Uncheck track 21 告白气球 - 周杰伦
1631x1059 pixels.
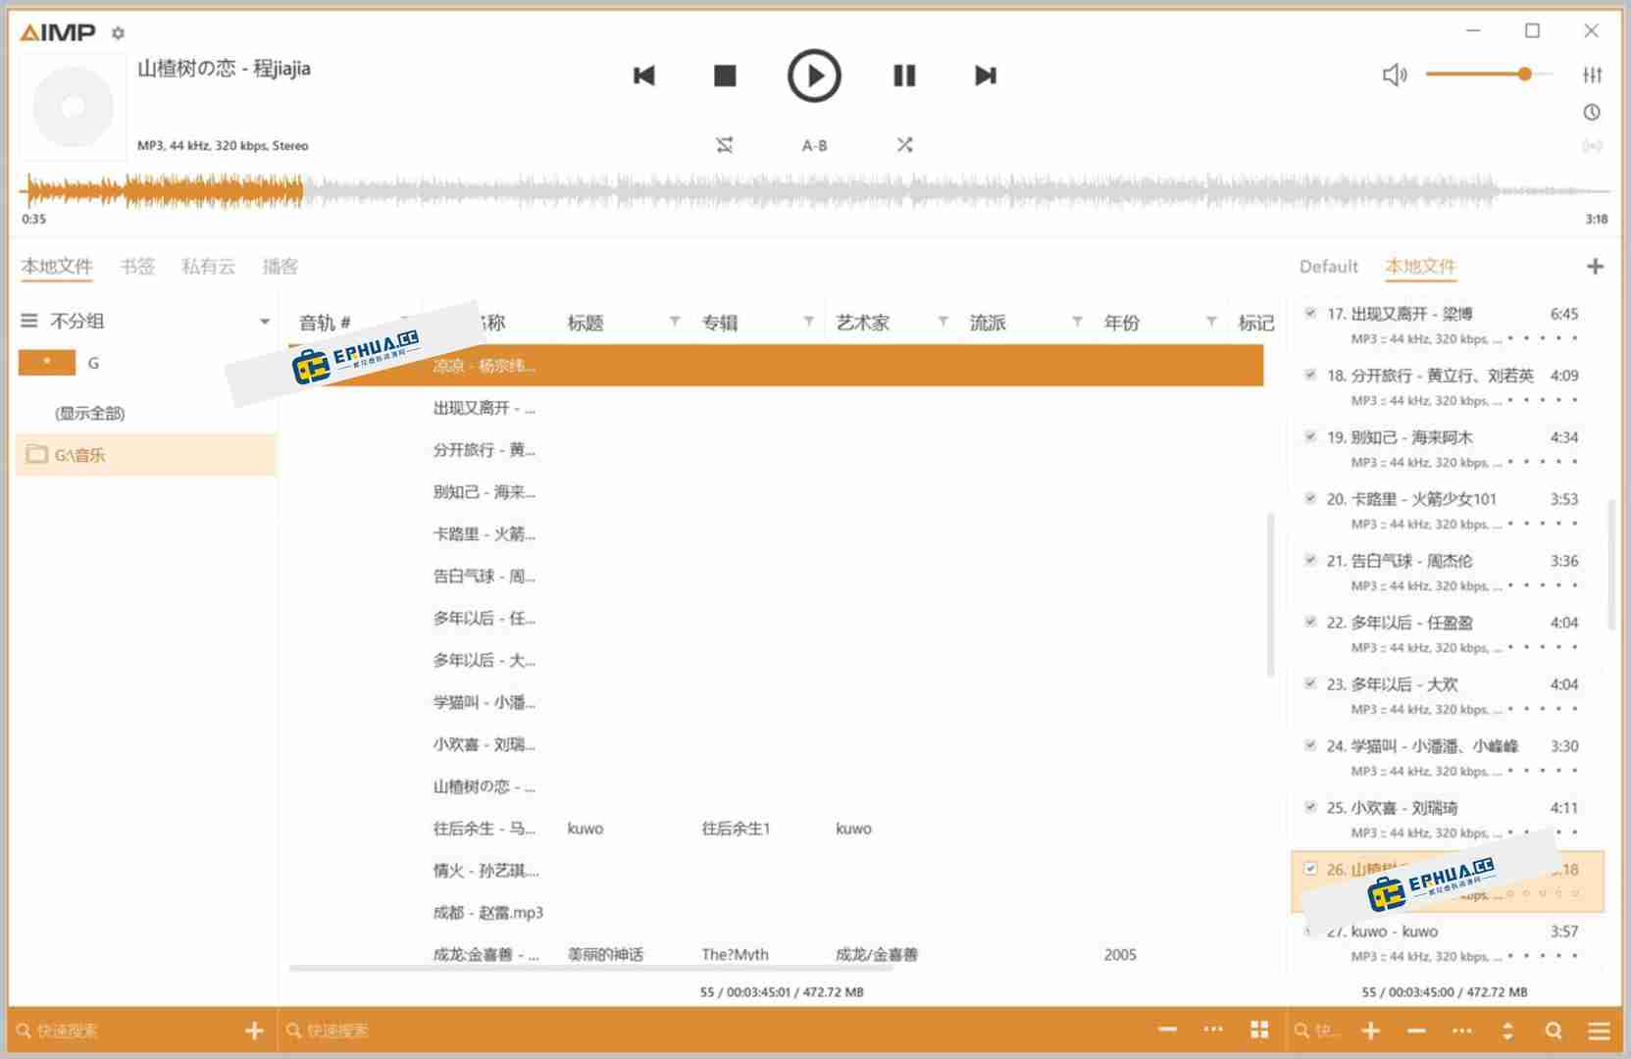click(1310, 559)
